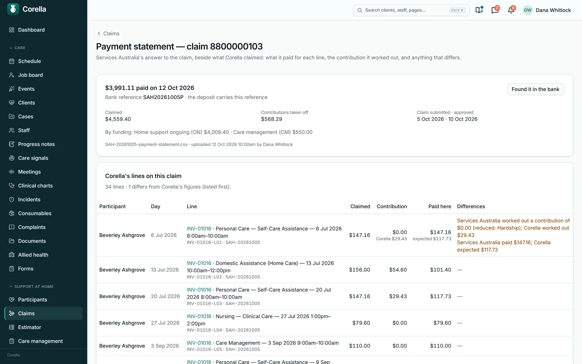Image resolution: width=582 pixels, height=364 pixels.
Task: Open the Complaints message icon
Action: (12, 227)
